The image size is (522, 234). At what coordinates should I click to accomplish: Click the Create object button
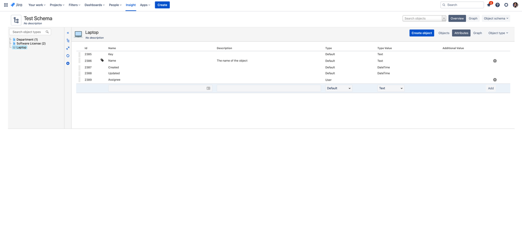(x=422, y=33)
